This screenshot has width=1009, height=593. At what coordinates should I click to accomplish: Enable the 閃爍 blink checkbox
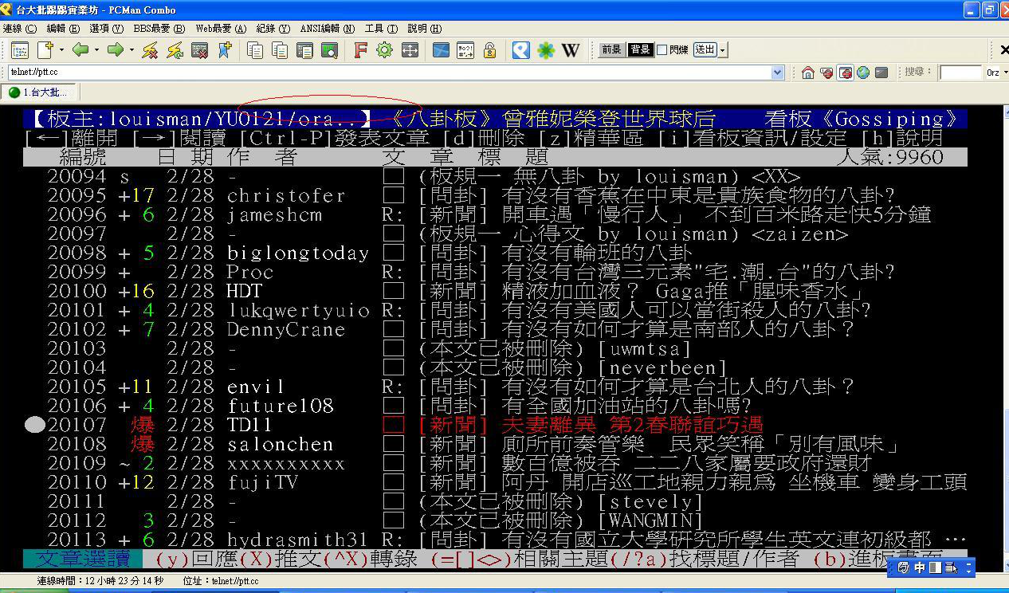tap(662, 50)
